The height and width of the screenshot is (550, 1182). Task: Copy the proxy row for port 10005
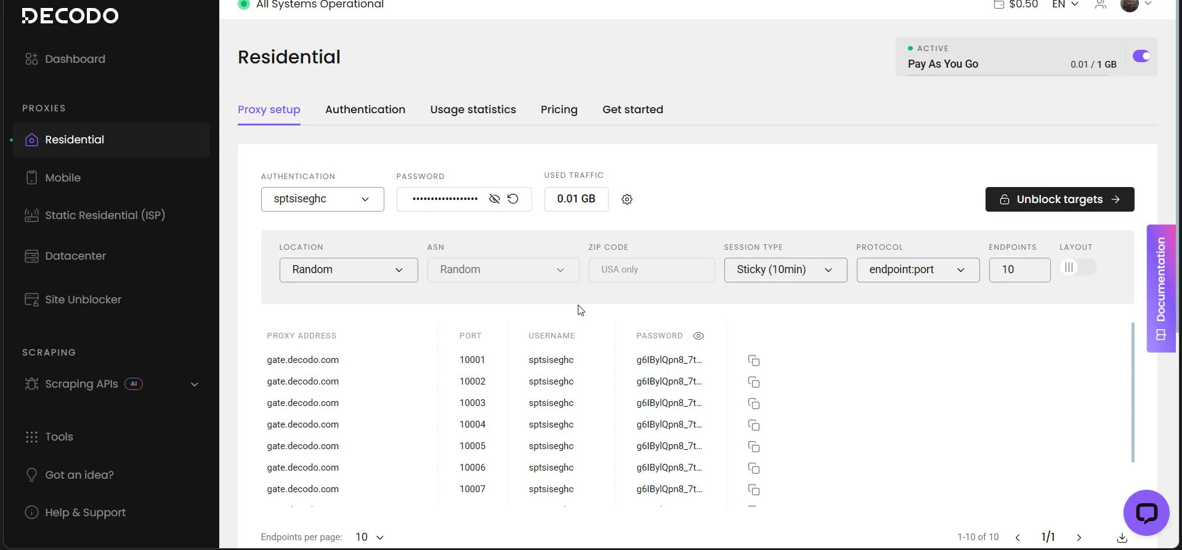click(x=753, y=447)
